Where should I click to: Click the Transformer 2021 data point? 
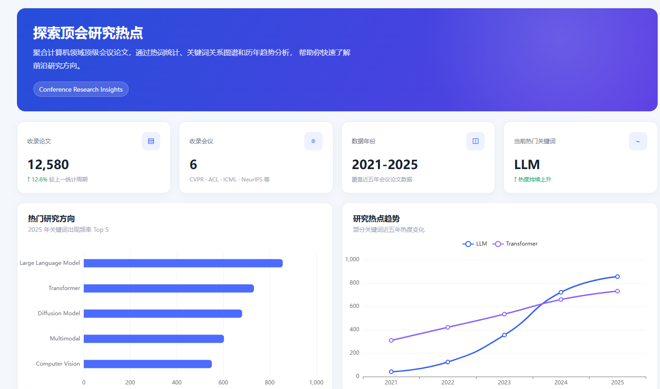pos(391,340)
